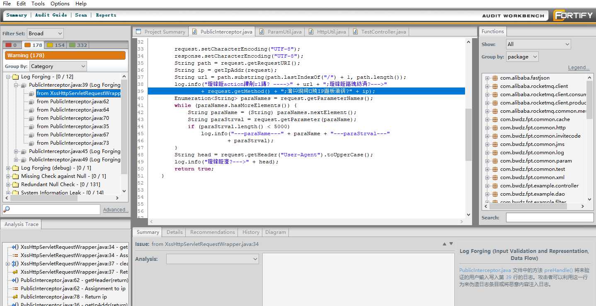Select trace XssHttpServletRequestWrapper.java:34 - get entry

tap(74, 247)
